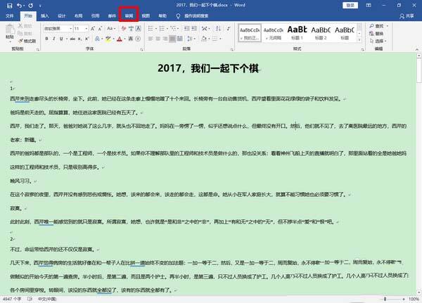Expand the styles gallery more arrow
The height and width of the screenshot is (303, 422).
(x=359, y=40)
